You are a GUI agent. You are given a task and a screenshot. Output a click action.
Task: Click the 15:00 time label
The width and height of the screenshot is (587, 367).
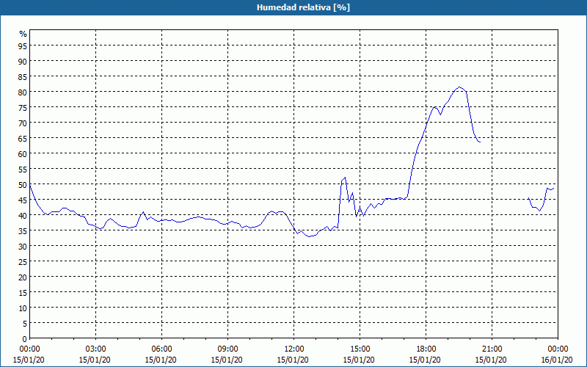coord(360,349)
